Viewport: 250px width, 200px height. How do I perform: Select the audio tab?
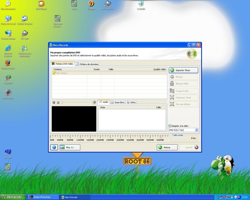[103, 102]
